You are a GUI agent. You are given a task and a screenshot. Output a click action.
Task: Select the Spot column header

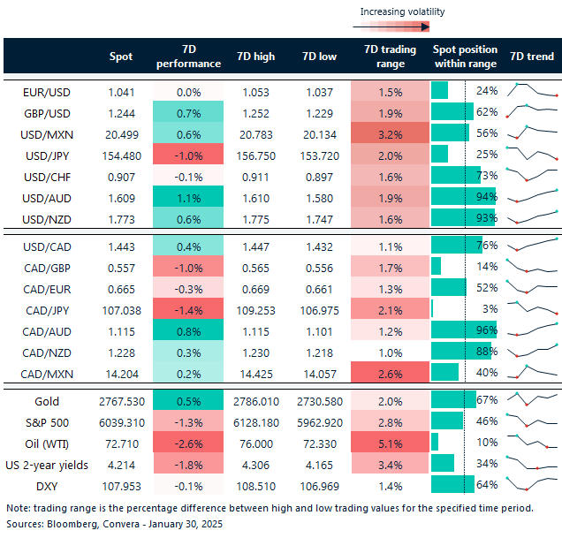(x=121, y=57)
